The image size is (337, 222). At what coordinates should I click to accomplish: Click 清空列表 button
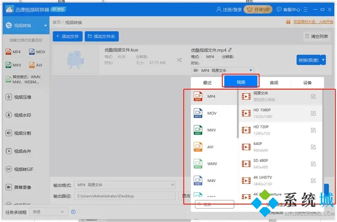pyautogui.click(x=317, y=36)
